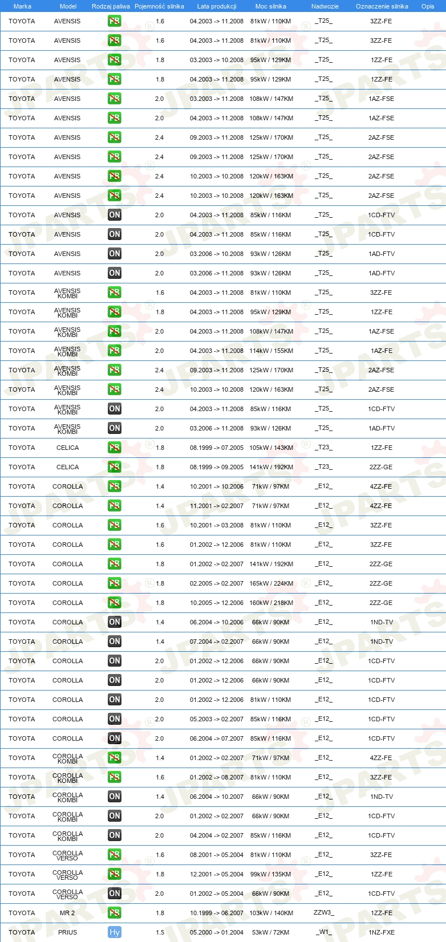Screen dimensions: 446x942
Task: Click diesel icon in COROLLA KOMBI 1ND-TV row
Action: (x=115, y=797)
